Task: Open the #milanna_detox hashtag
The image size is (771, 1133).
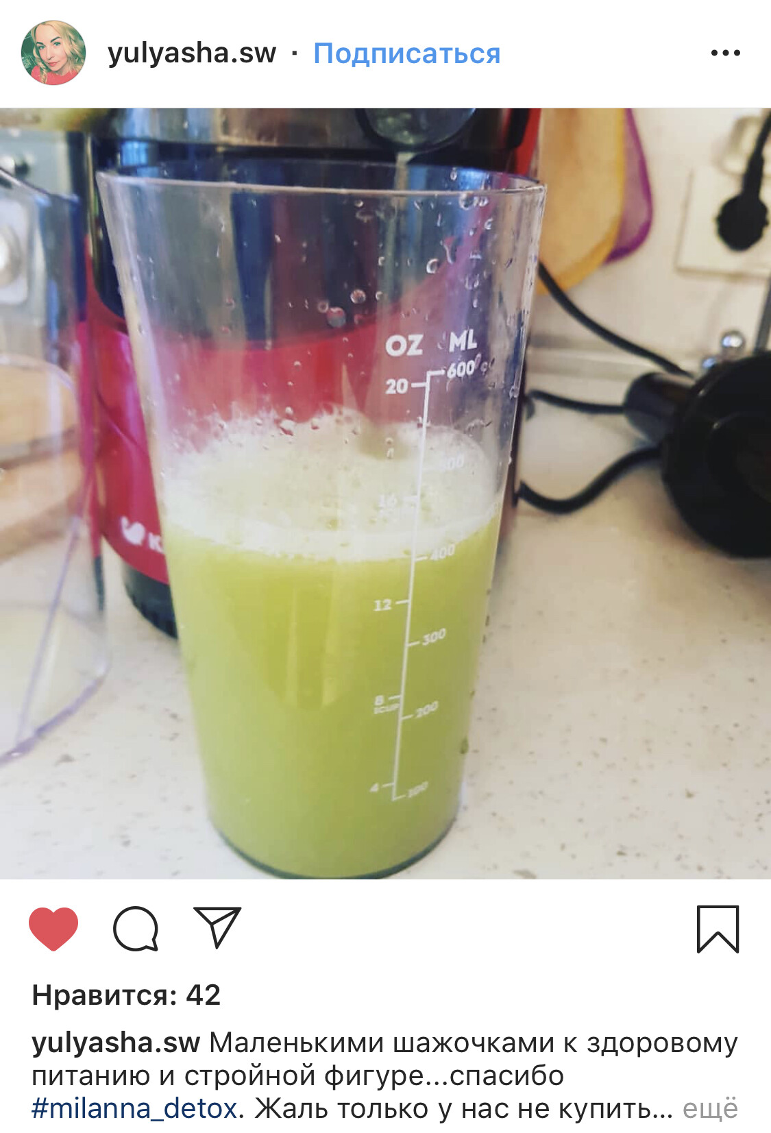Action: tap(134, 1108)
